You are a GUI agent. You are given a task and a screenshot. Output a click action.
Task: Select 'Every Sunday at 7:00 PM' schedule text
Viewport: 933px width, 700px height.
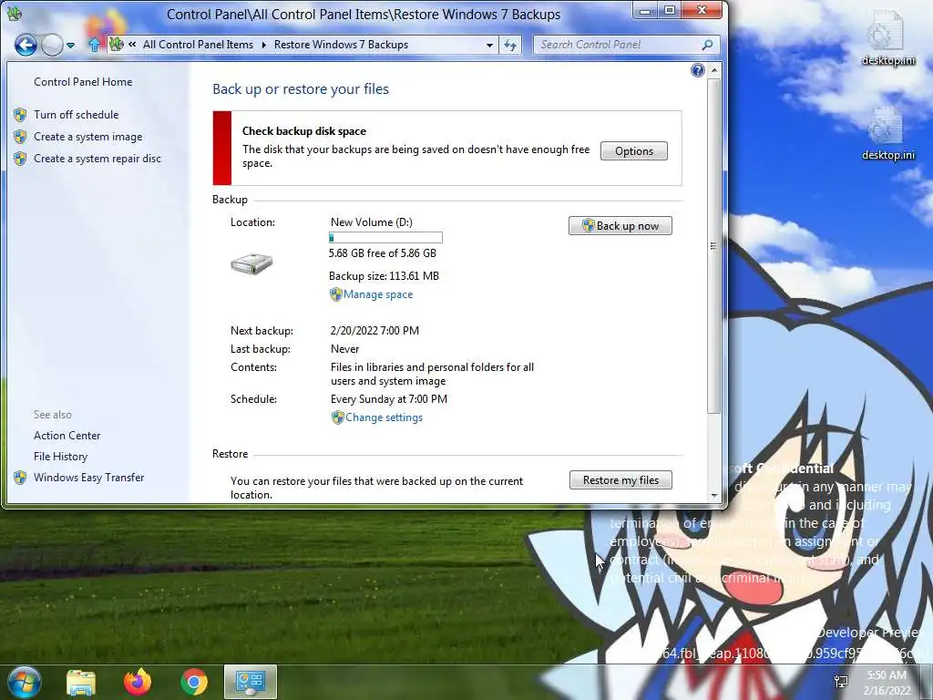coord(389,399)
